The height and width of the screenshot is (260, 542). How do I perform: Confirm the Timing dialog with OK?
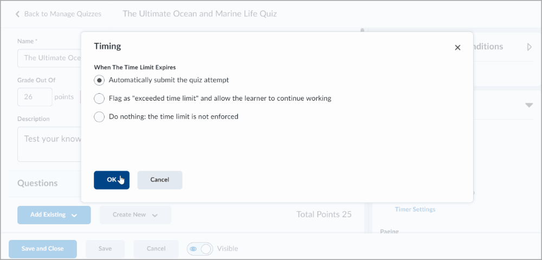click(112, 180)
